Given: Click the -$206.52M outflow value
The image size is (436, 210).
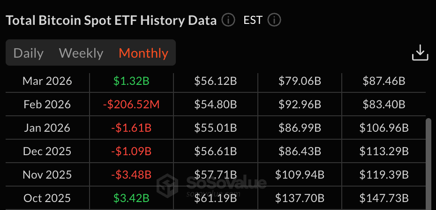Looking at the screenshot, I should tap(131, 105).
